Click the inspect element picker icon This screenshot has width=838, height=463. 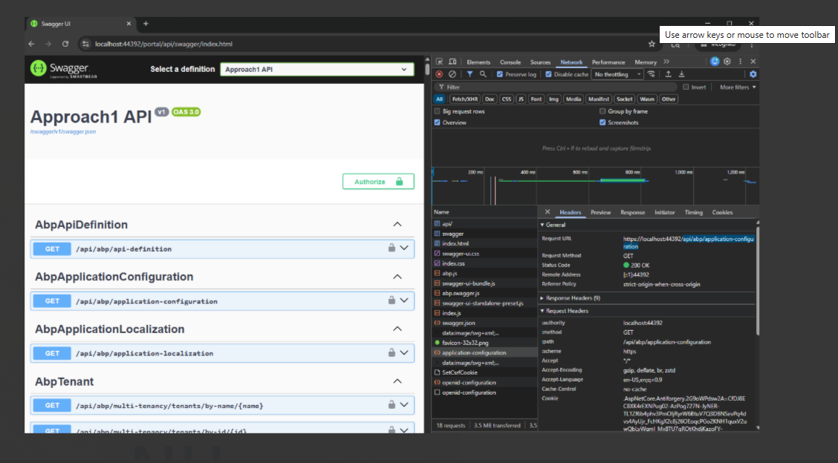point(440,62)
